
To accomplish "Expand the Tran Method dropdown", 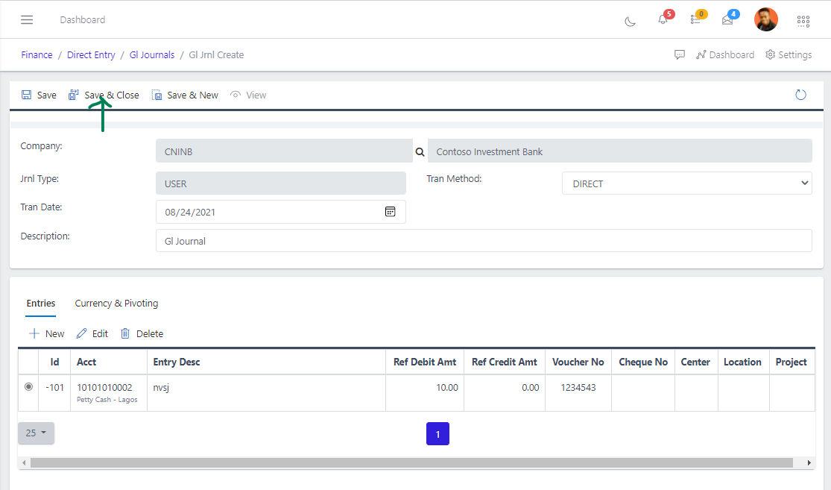I will coord(686,183).
